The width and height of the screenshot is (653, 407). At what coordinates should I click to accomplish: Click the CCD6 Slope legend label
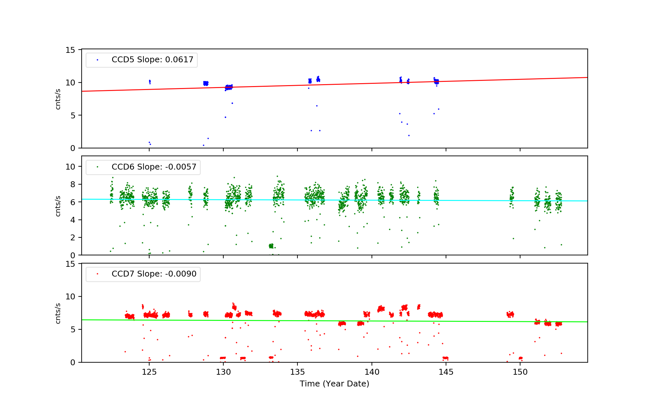(x=154, y=167)
